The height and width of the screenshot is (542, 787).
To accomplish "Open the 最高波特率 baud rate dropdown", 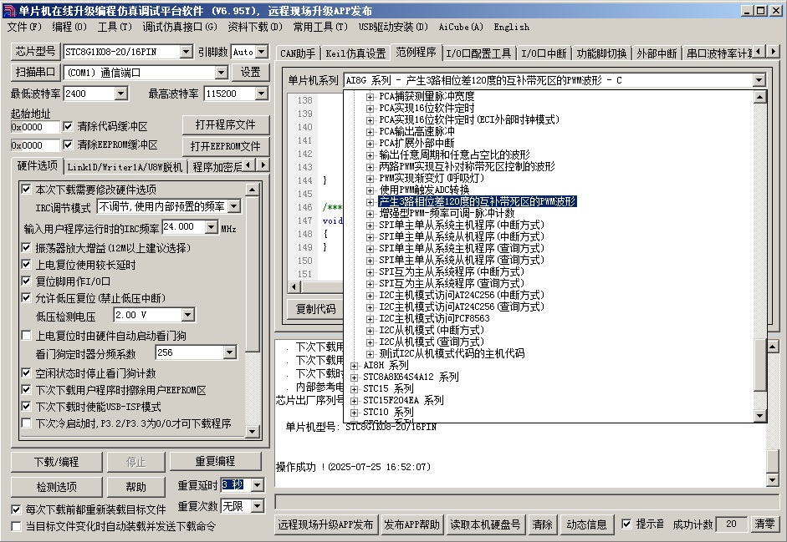I will pos(252,94).
